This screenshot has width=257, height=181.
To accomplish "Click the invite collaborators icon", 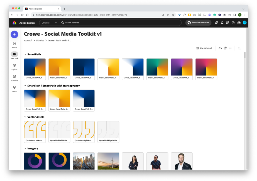I will click(225, 48).
